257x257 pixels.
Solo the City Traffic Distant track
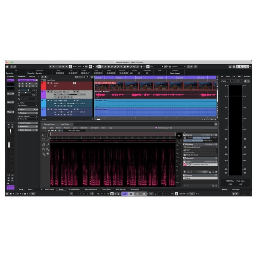pos(51,109)
